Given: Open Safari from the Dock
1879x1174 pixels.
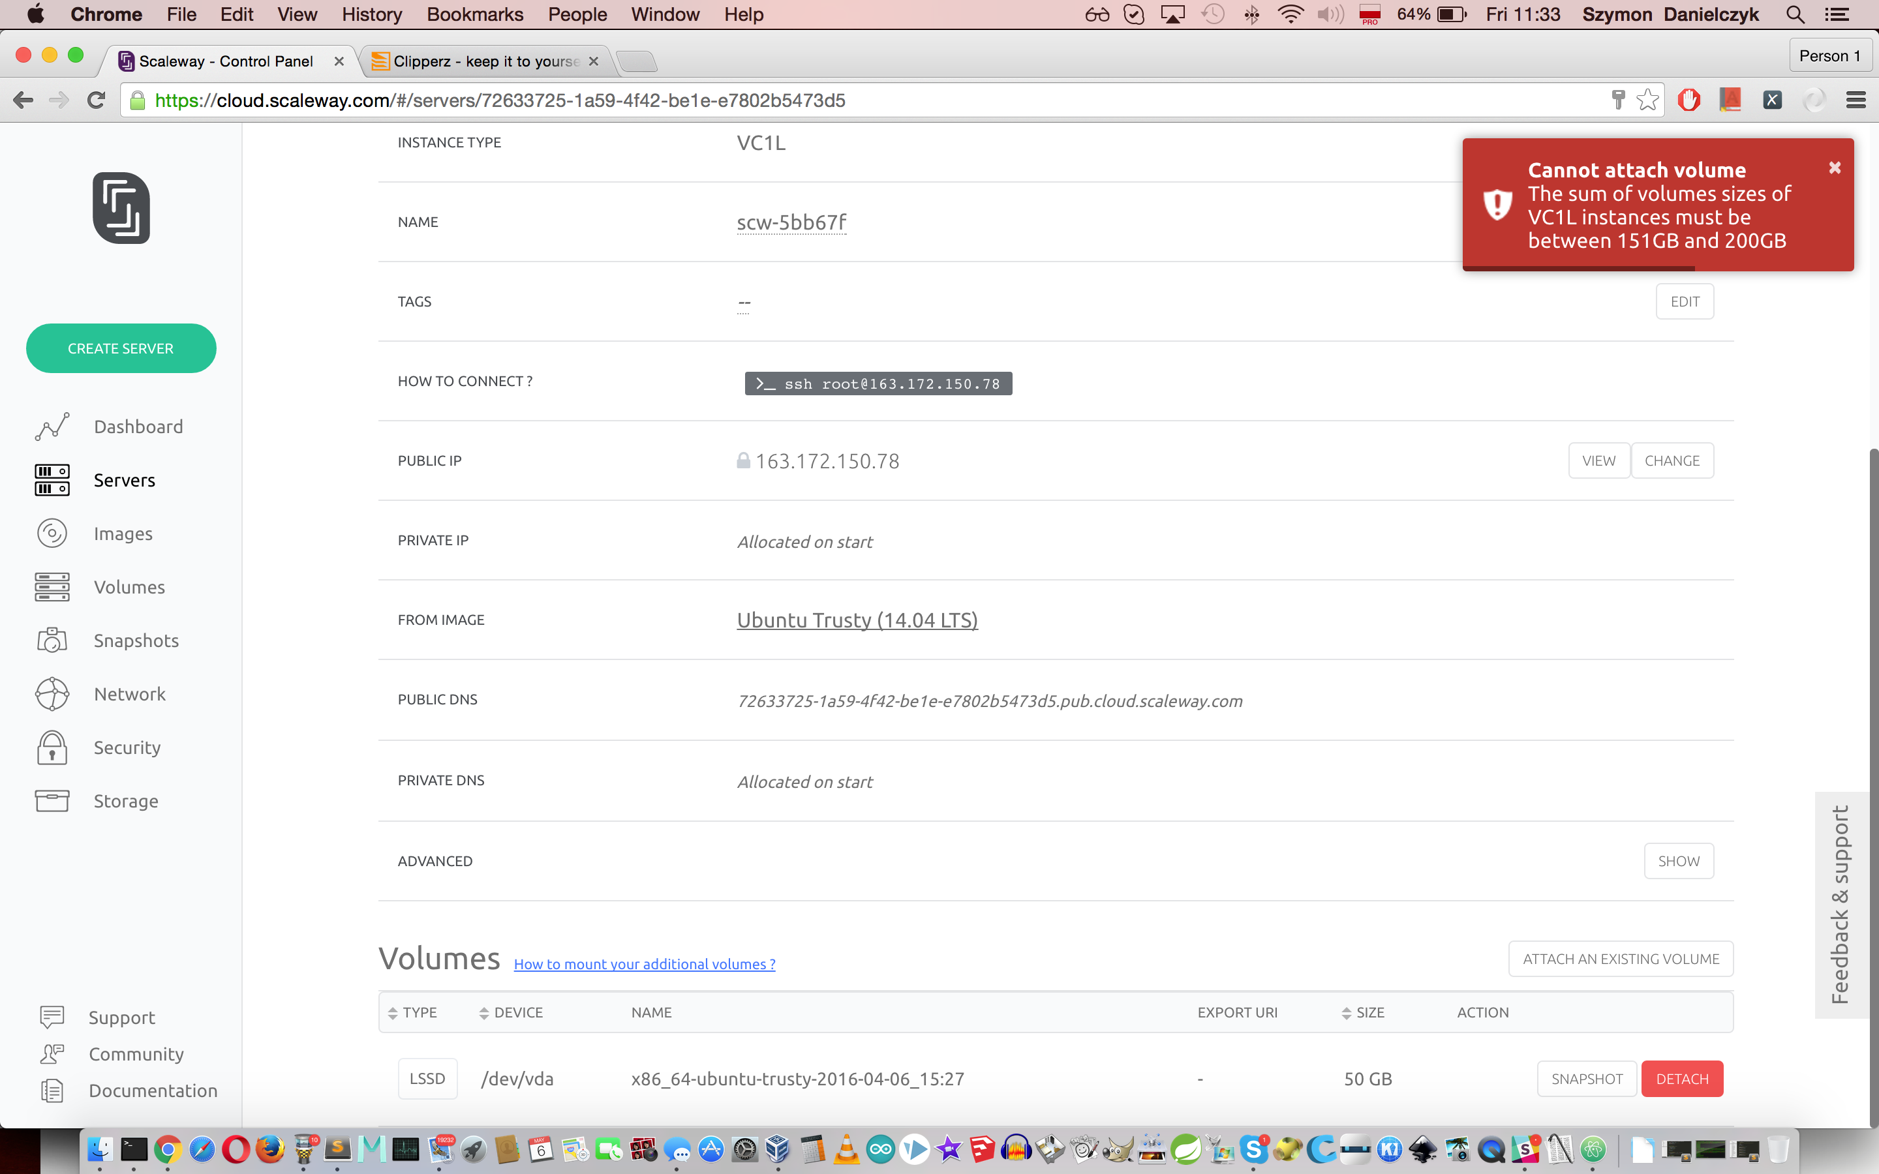Looking at the screenshot, I should tap(202, 1149).
